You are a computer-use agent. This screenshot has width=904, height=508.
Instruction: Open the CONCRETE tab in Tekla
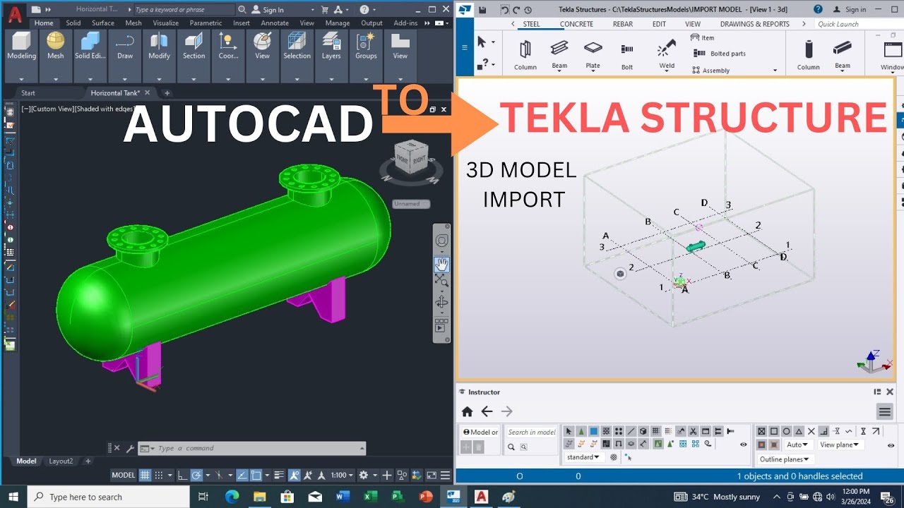(x=576, y=24)
